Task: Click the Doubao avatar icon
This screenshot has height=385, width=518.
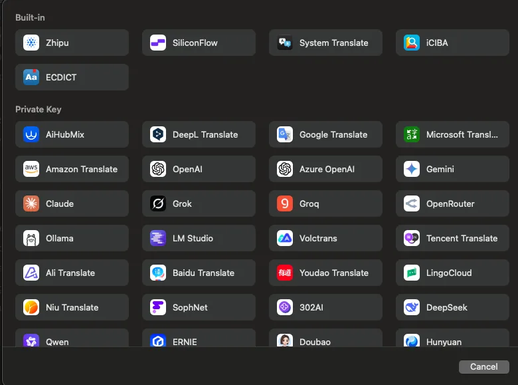Action: click(x=285, y=340)
